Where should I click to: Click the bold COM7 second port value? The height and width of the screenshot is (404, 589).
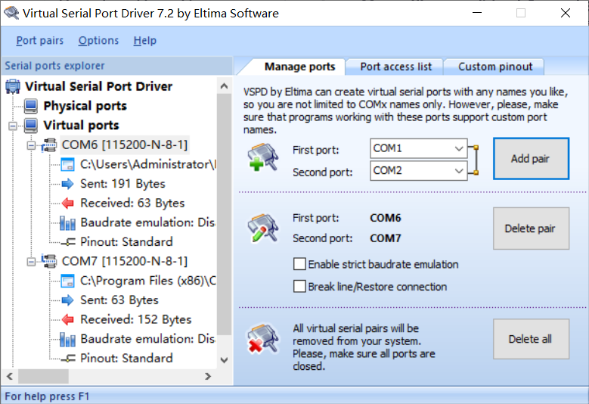[x=386, y=238]
